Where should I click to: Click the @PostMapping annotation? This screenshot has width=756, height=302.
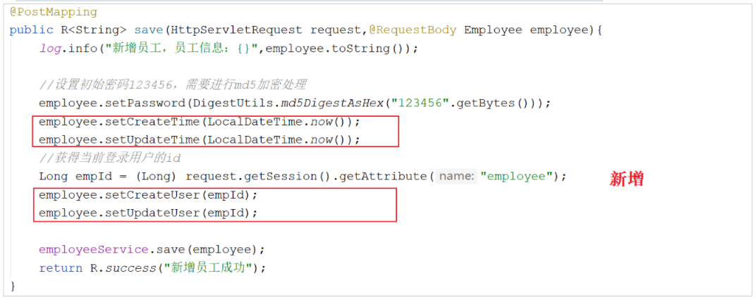pos(53,12)
